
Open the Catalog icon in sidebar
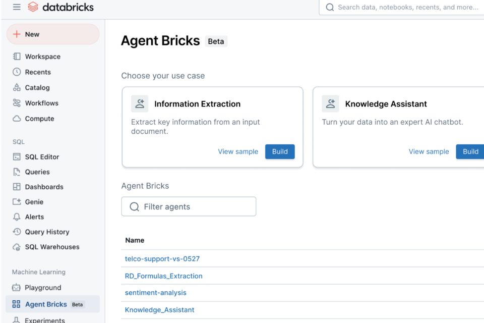click(17, 87)
